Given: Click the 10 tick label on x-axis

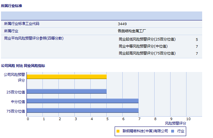Looking at the screenshot, I should (188, 119).
